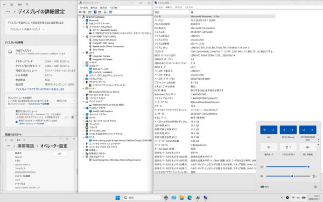This screenshot has width=323, height=202.
Task: Click the search icon in operator settings window
Action: pyautogui.click(x=24, y=140)
